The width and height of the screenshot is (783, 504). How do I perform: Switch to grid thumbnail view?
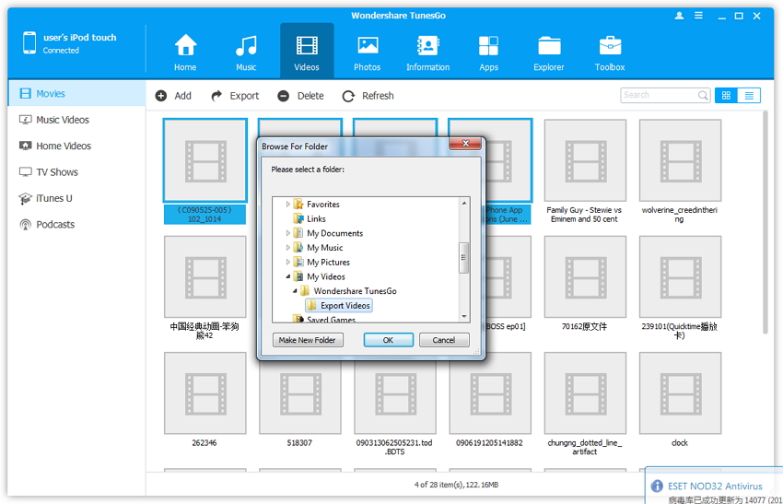coord(726,95)
